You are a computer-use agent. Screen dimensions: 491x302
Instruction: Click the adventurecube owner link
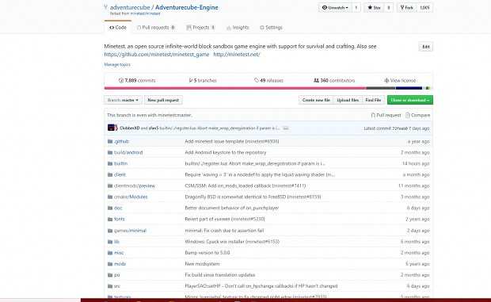click(130, 7)
